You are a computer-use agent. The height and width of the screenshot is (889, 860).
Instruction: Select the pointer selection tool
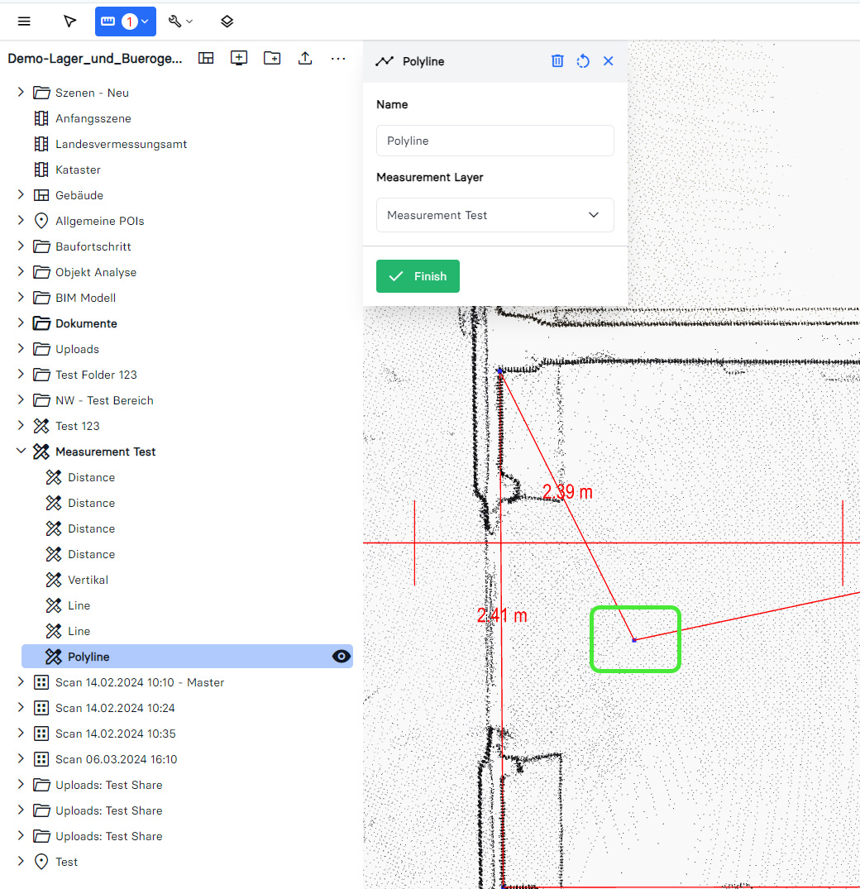[x=69, y=22]
